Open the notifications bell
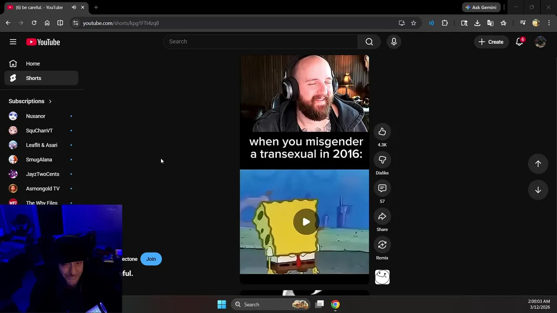Image resolution: width=557 pixels, height=313 pixels. point(519,42)
